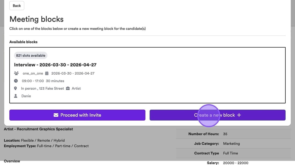Click the calendar icon before the date range

[47, 73]
